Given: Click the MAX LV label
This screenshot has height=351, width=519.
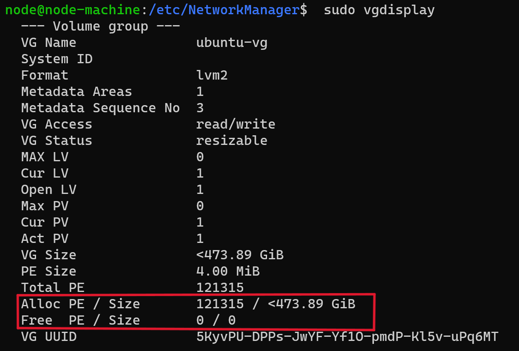Looking at the screenshot, I should 45,157.
